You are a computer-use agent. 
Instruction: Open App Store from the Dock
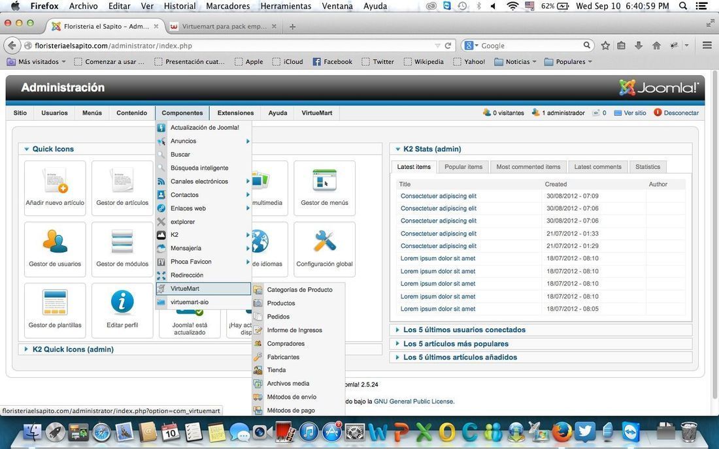(331, 432)
